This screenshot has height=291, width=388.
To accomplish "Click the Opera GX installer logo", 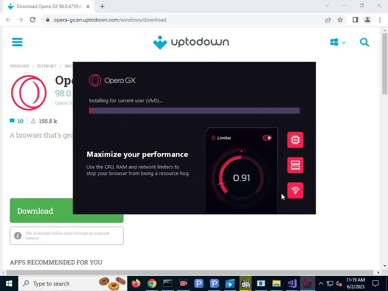I will pos(112,80).
